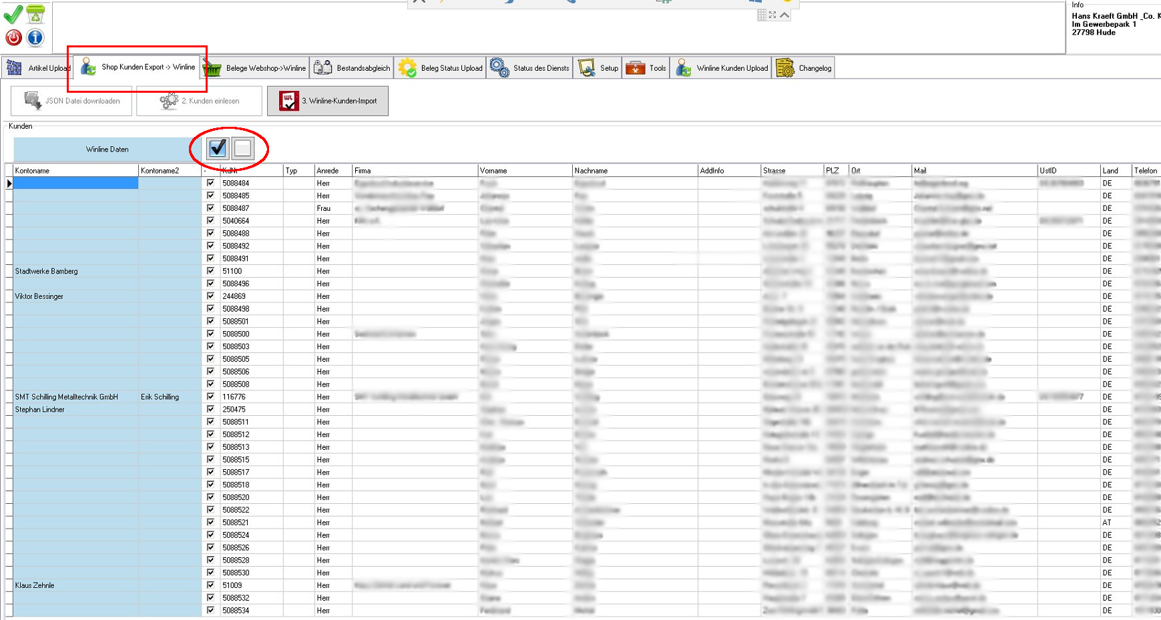Click the grid dots icon
Viewport: 1161px width, 620px height.
point(762,15)
